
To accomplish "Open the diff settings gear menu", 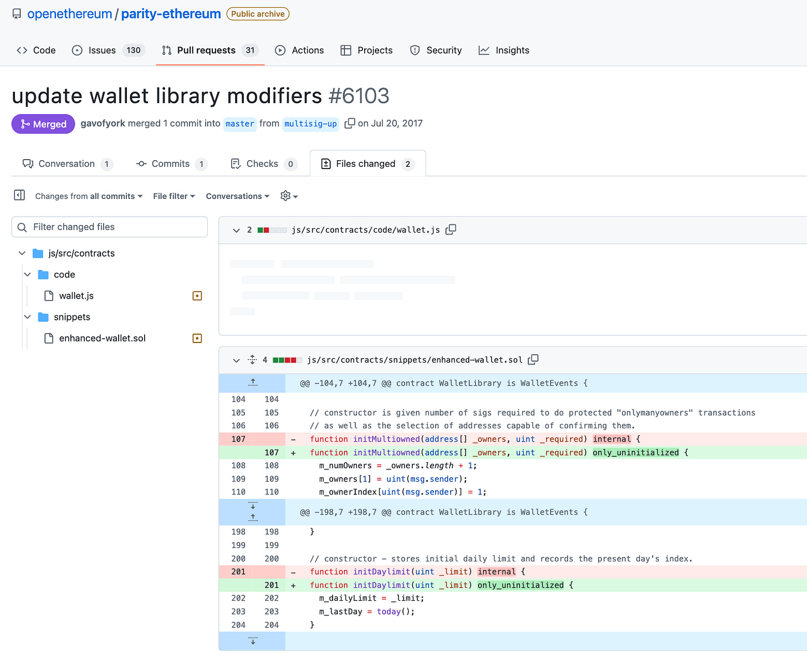I will [289, 196].
